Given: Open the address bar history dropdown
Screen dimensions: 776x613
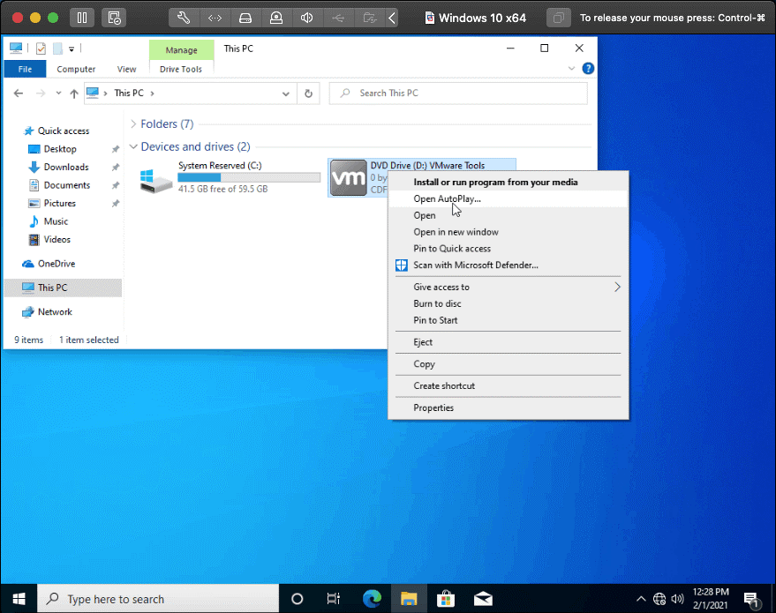Looking at the screenshot, I should pyautogui.click(x=285, y=93).
